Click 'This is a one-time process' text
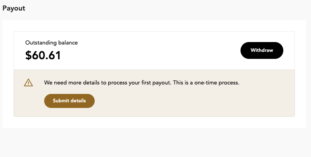This screenshot has width=311, height=157. 206,82
